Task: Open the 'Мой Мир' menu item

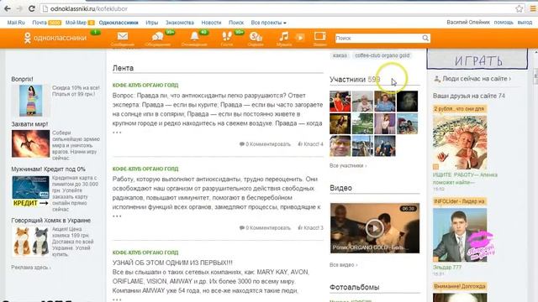Action: tap(76, 23)
